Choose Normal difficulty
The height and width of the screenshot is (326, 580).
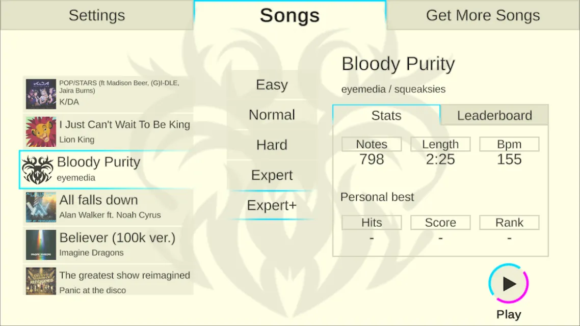click(x=272, y=115)
